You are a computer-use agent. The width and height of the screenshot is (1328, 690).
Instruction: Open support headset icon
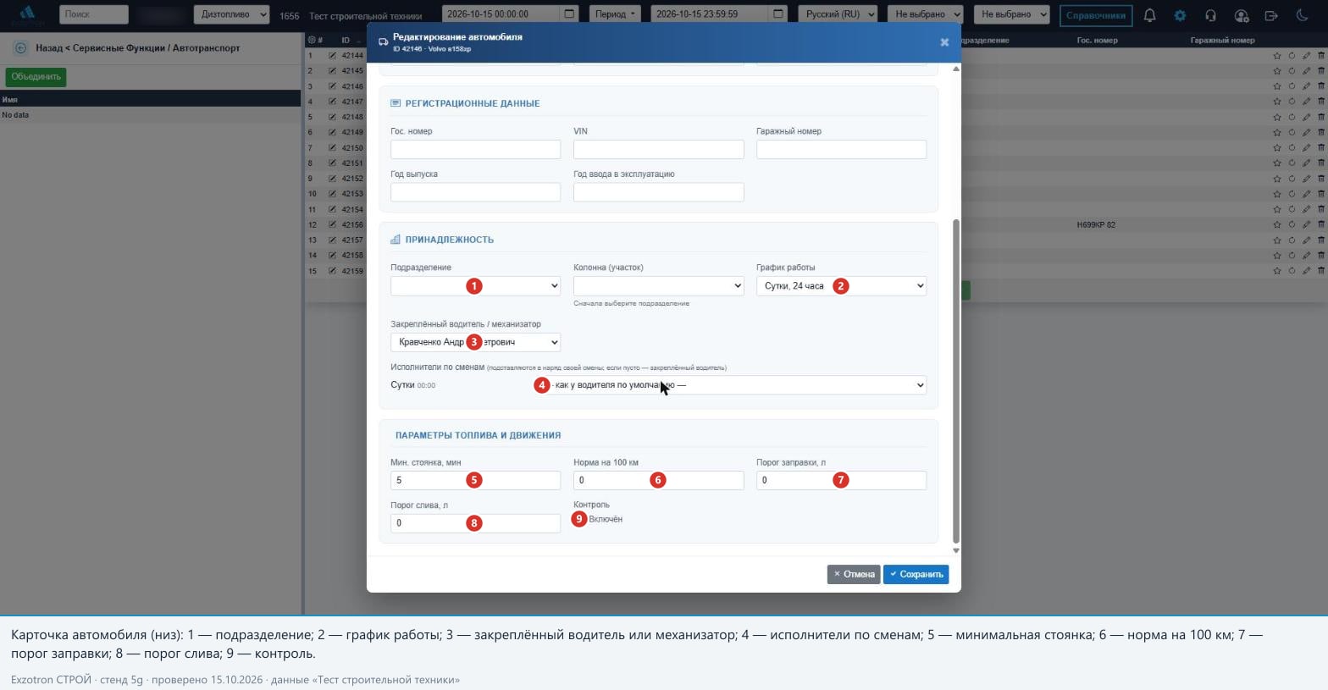1210,14
